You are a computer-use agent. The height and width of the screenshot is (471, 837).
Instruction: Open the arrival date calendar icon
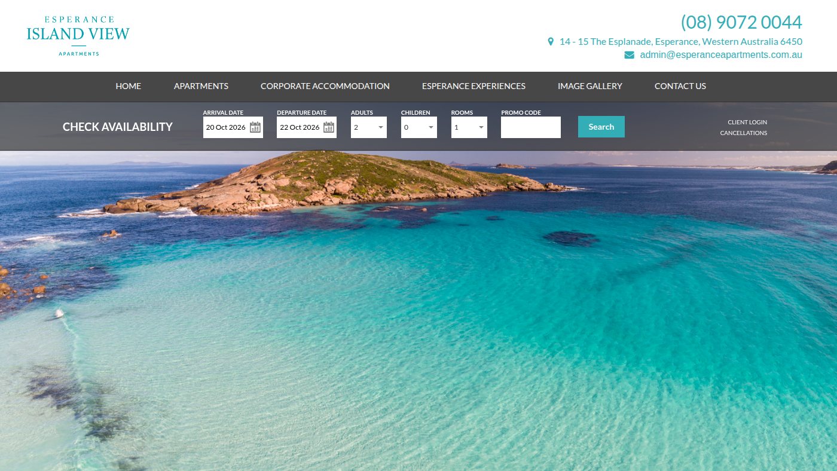(255, 127)
